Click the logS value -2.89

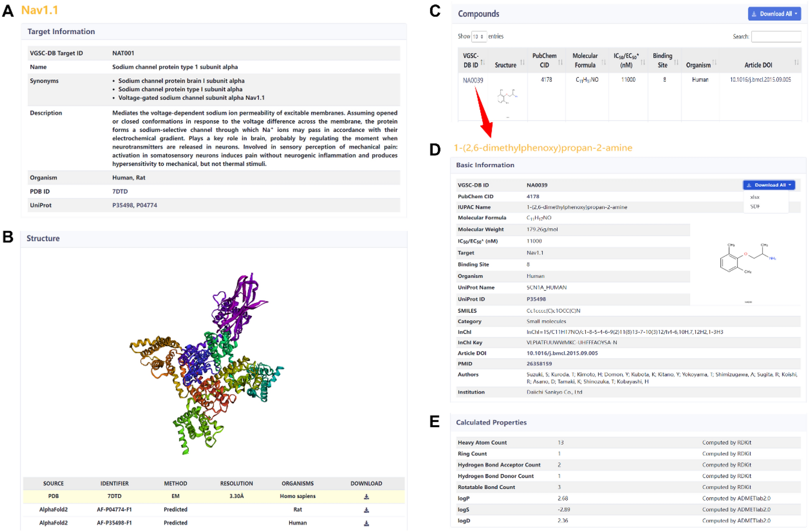tap(564, 510)
